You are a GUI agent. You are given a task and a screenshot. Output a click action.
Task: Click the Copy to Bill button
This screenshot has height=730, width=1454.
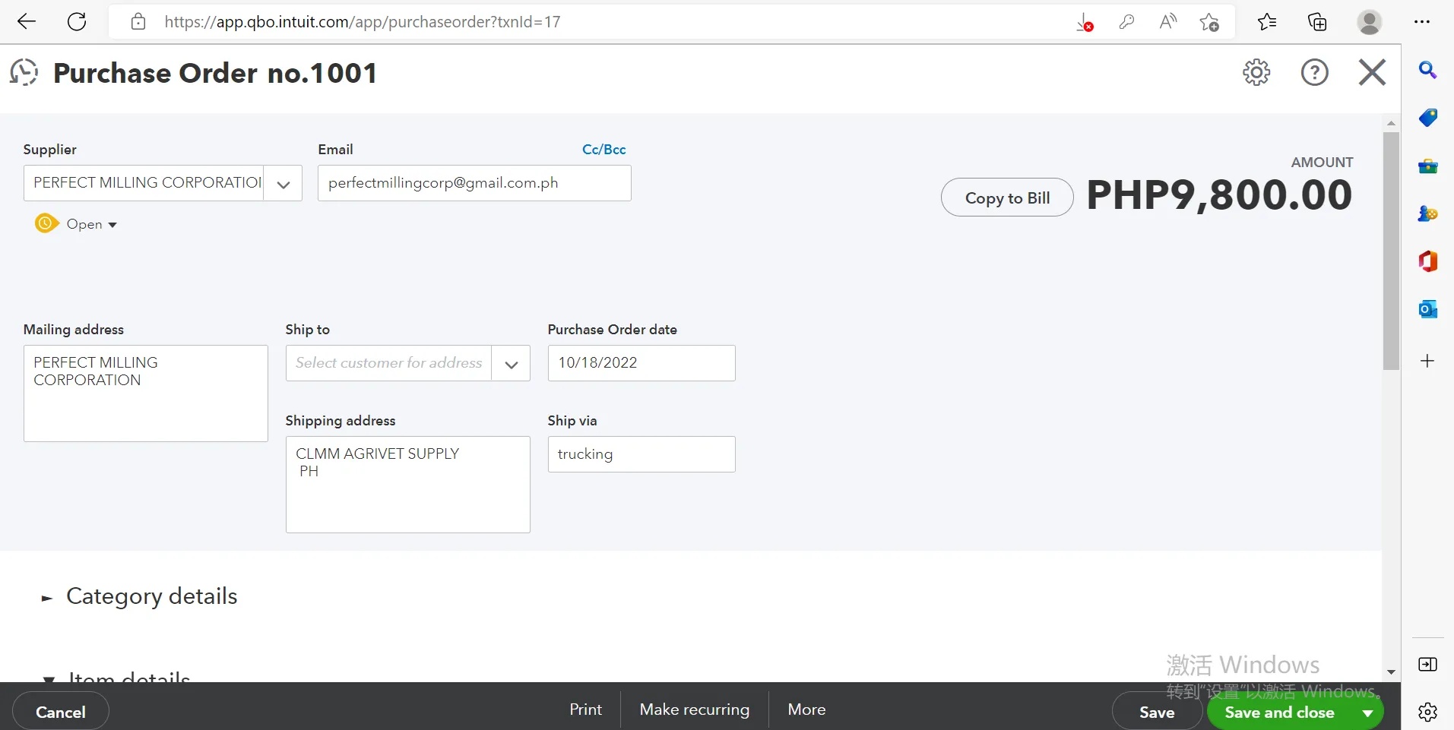coord(1007,198)
